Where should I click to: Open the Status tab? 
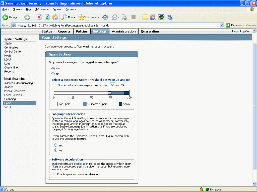(47, 31)
